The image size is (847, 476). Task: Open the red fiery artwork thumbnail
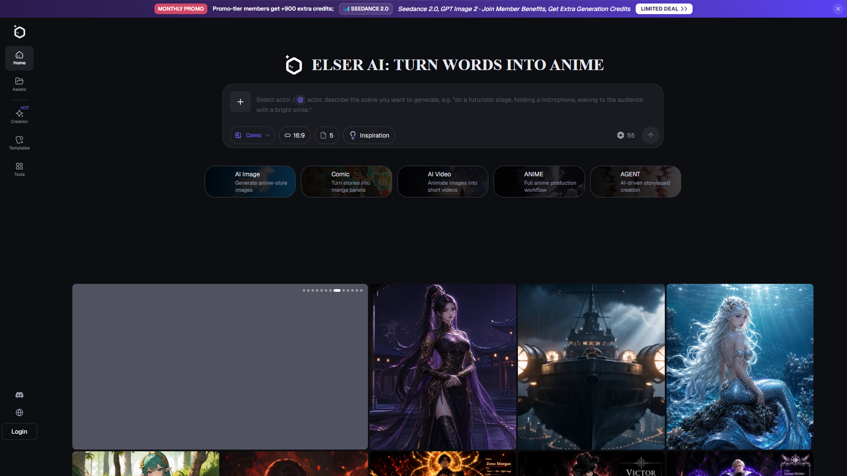point(294,464)
